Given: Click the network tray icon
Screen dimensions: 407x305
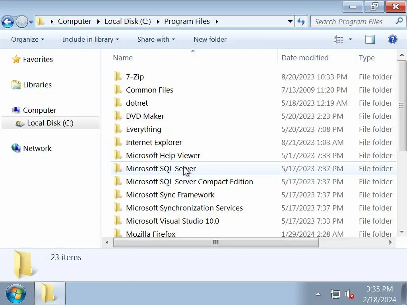Looking at the screenshot, I should pyautogui.click(x=335, y=294).
